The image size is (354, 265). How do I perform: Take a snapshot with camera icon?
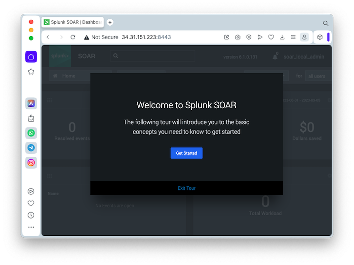(x=237, y=37)
